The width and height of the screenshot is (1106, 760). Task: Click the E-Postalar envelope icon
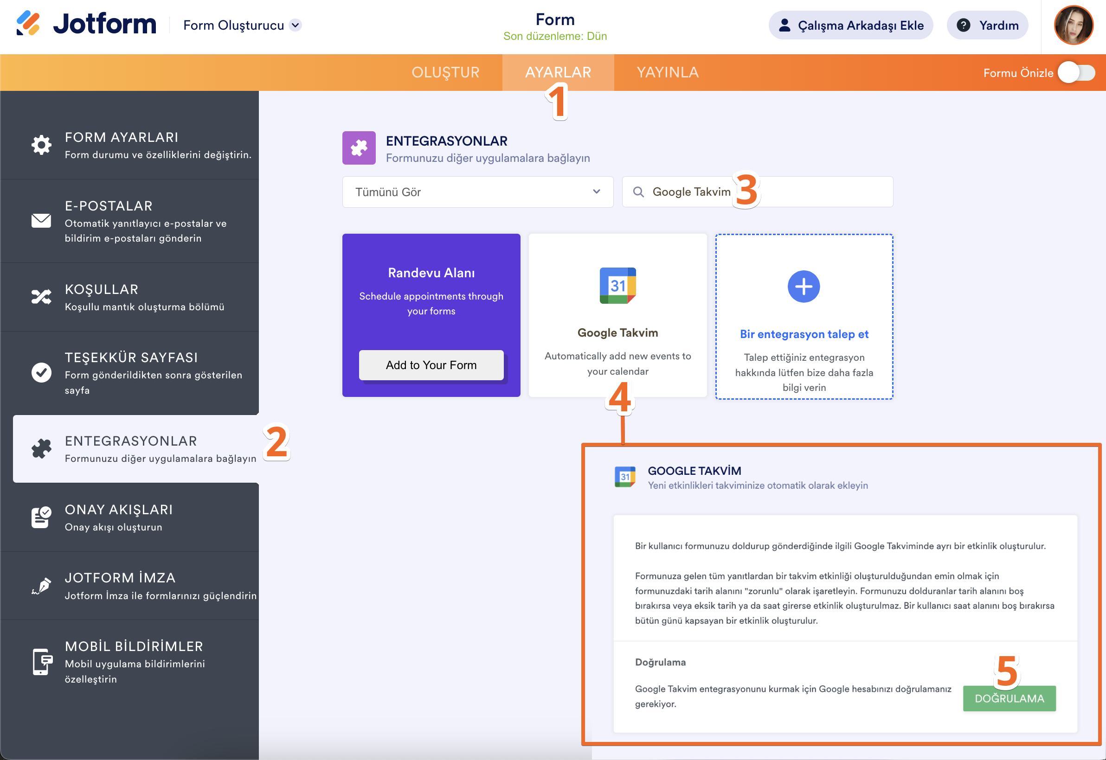(x=41, y=220)
